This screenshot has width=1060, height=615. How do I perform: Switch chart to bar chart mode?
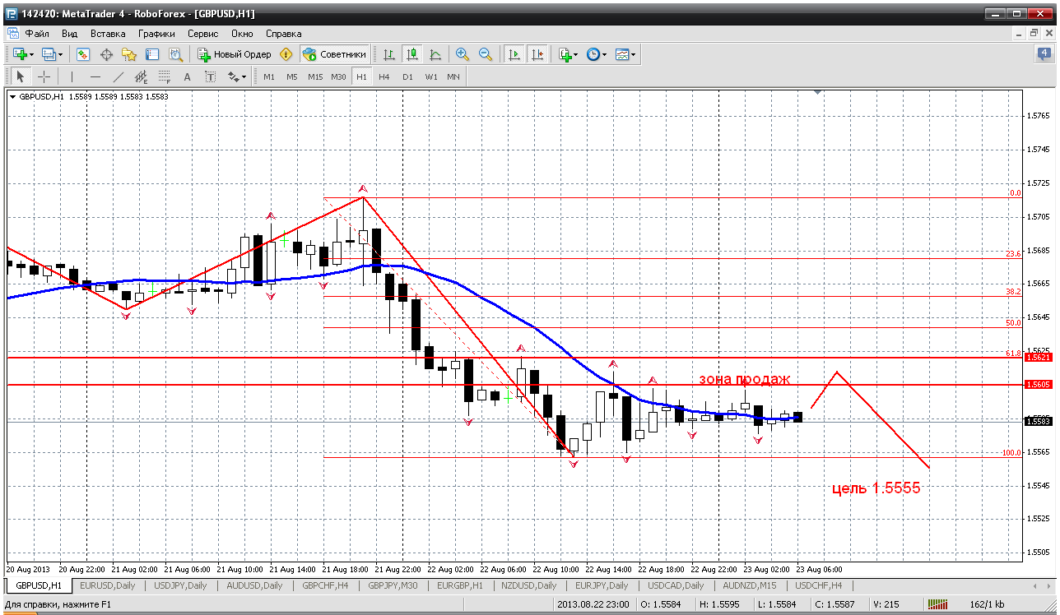[389, 54]
